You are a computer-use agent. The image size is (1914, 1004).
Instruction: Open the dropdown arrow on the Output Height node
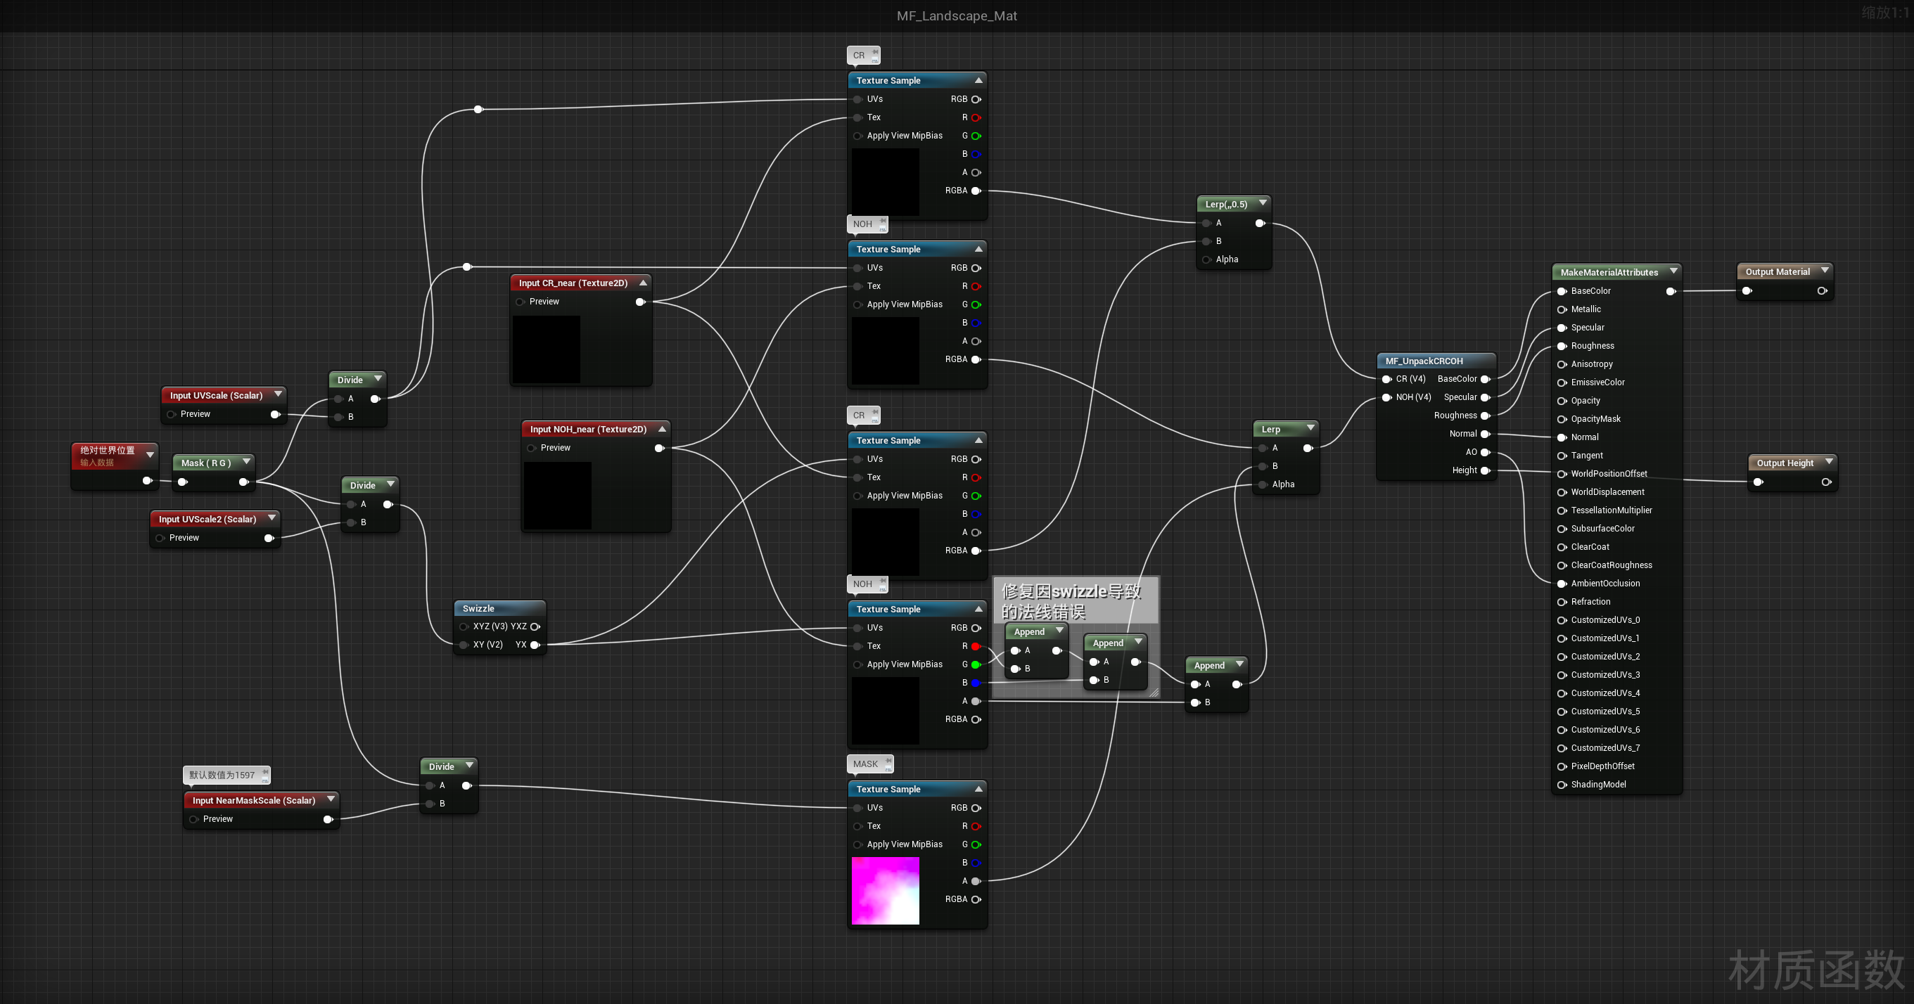[1829, 462]
